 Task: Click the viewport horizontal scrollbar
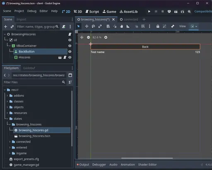pyautogui.click(x=147, y=158)
